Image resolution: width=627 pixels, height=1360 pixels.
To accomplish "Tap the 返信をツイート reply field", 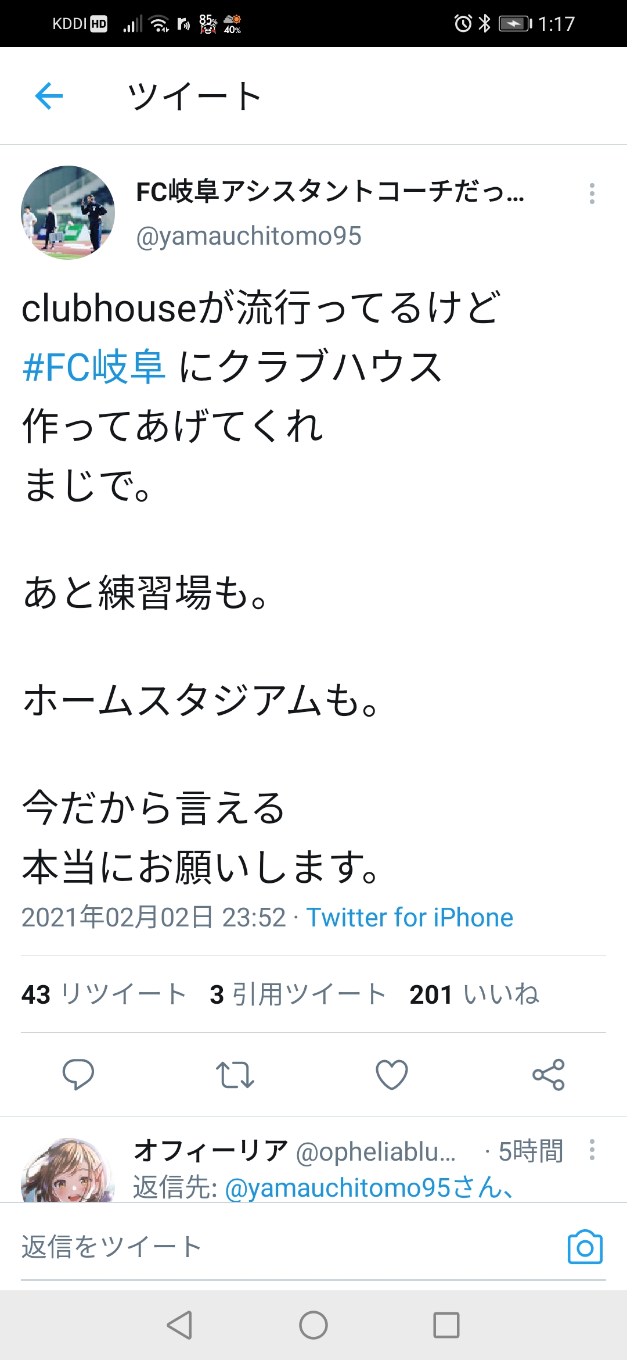I will [232, 1247].
